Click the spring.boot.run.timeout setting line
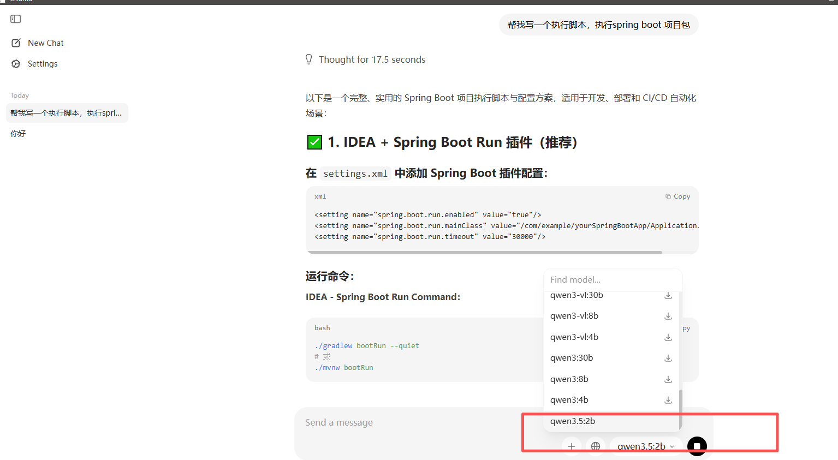838x460 pixels. click(430, 237)
